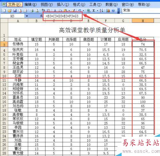Click the Research icon in toolbar
The image size is (160, 156).
[49, 11]
